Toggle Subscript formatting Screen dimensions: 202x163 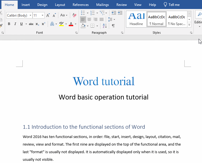[x=37, y=24]
